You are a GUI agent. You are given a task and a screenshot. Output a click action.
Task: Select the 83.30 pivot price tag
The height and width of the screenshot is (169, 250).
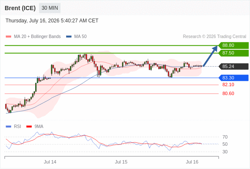[233, 78]
